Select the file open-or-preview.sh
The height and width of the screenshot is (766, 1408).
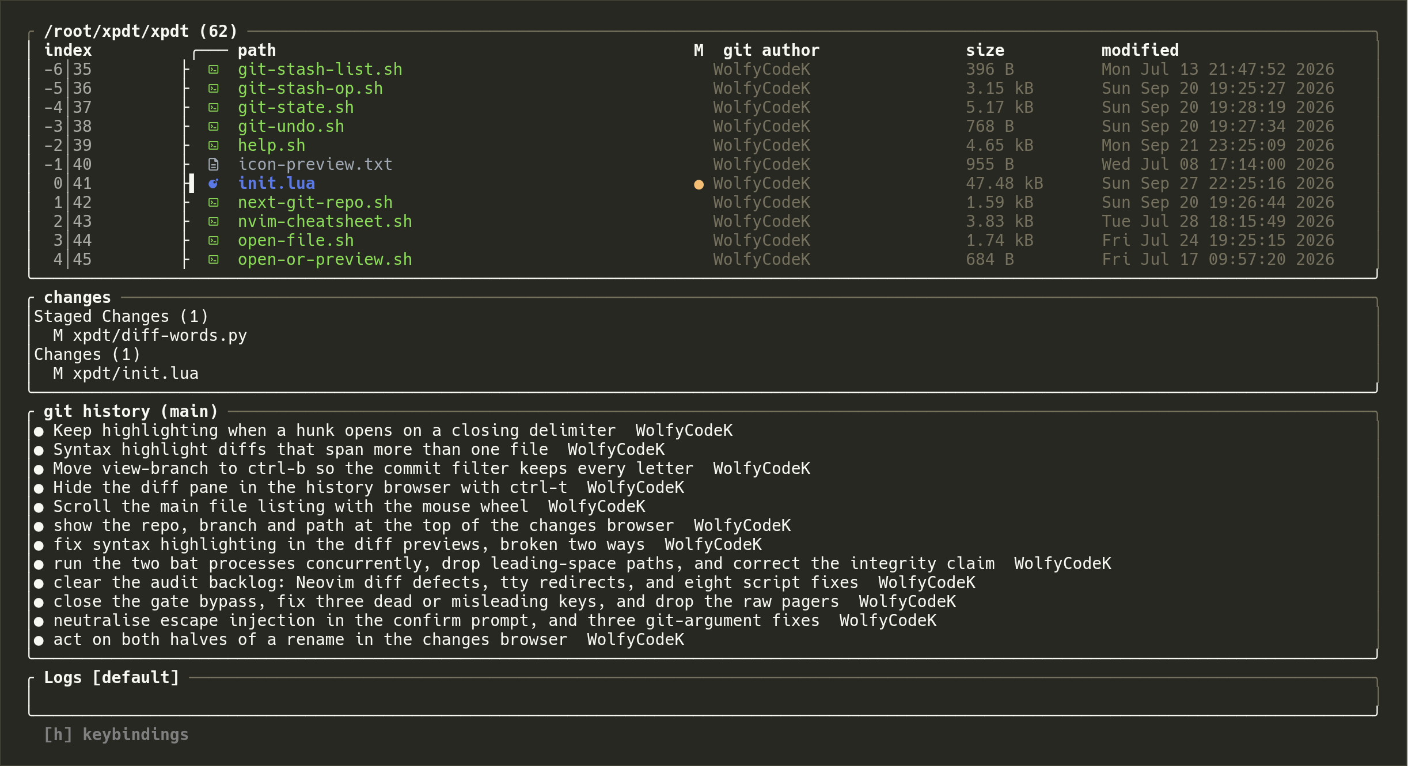pyautogui.click(x=325, y=260)
